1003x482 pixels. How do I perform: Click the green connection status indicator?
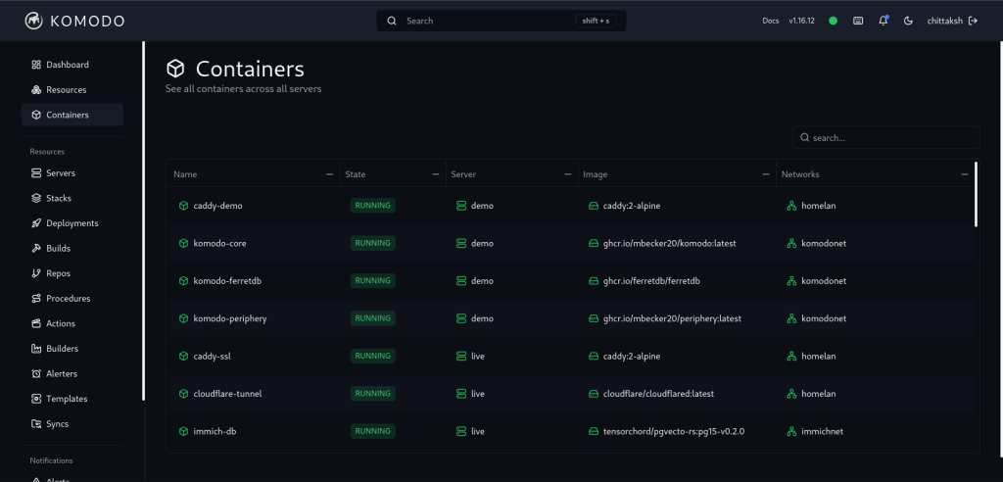[x=833, y=21]
